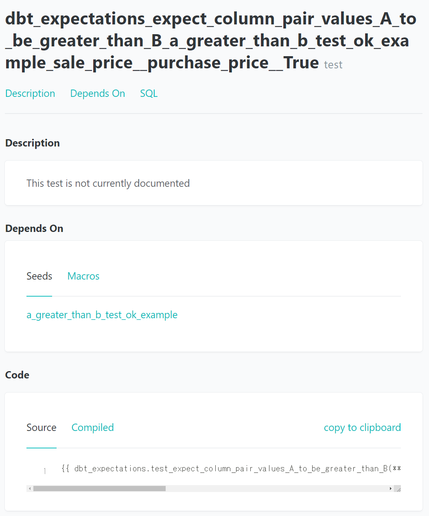Jump to Depends On via top navigation

[98, 94]
